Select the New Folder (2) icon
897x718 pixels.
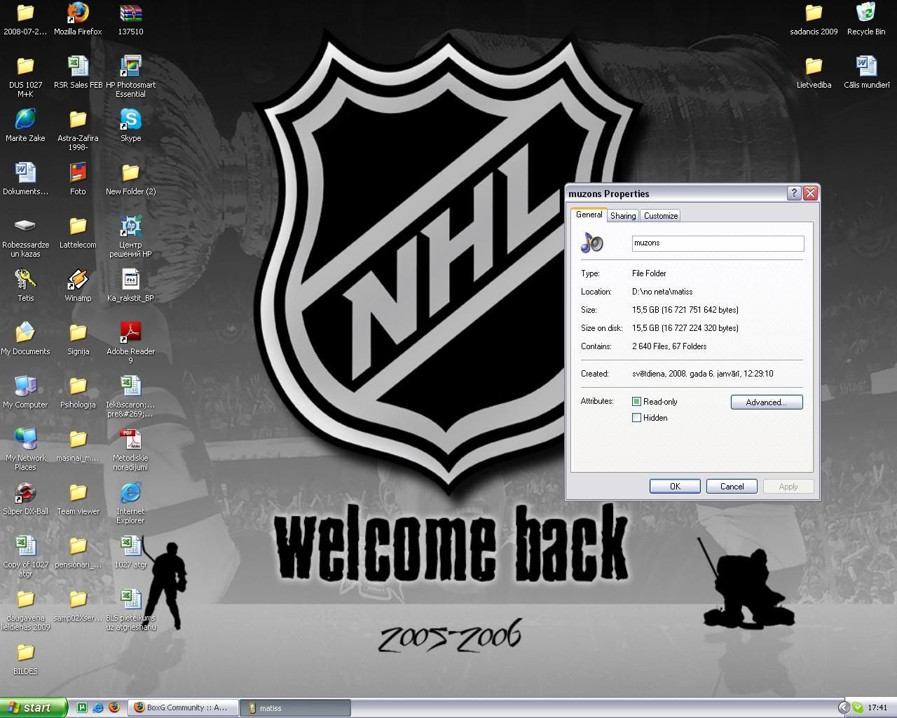point(130,179)
